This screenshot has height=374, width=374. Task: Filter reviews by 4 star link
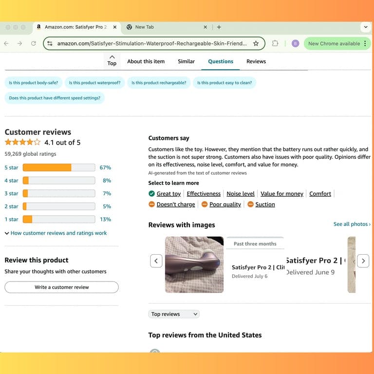11,181
